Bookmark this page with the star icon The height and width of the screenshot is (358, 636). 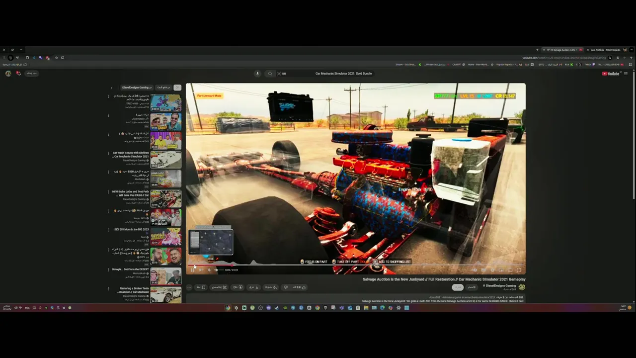pyautogui.click(x=56, y=58)
